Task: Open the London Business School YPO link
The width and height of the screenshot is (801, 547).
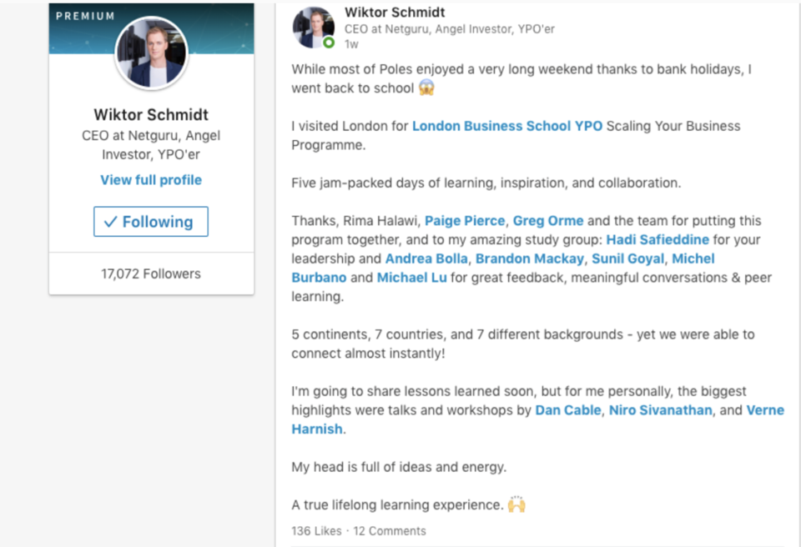Action: pyautogui.click(x=507, y=126)
